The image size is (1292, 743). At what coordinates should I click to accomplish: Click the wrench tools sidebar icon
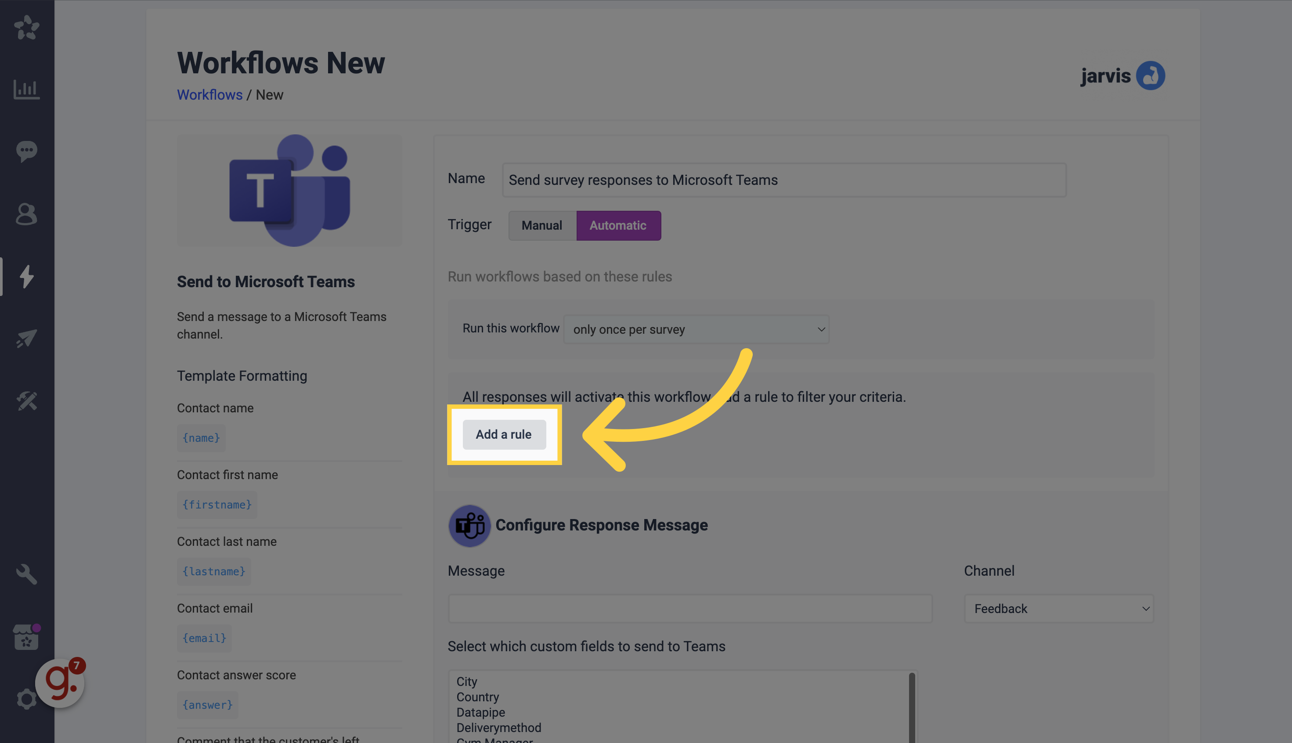click(x=26, y=574)
